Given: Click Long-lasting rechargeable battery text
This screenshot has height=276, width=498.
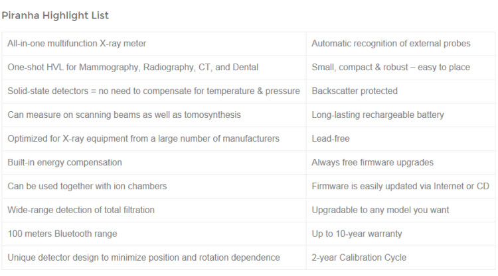Looking at the screenshot, I should (x=378, y=115).
